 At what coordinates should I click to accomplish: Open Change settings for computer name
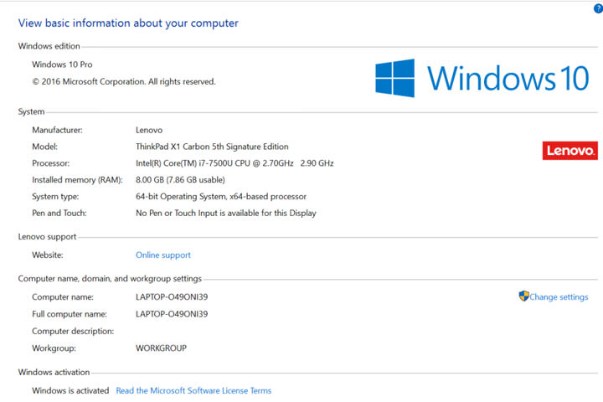[559, 297]
